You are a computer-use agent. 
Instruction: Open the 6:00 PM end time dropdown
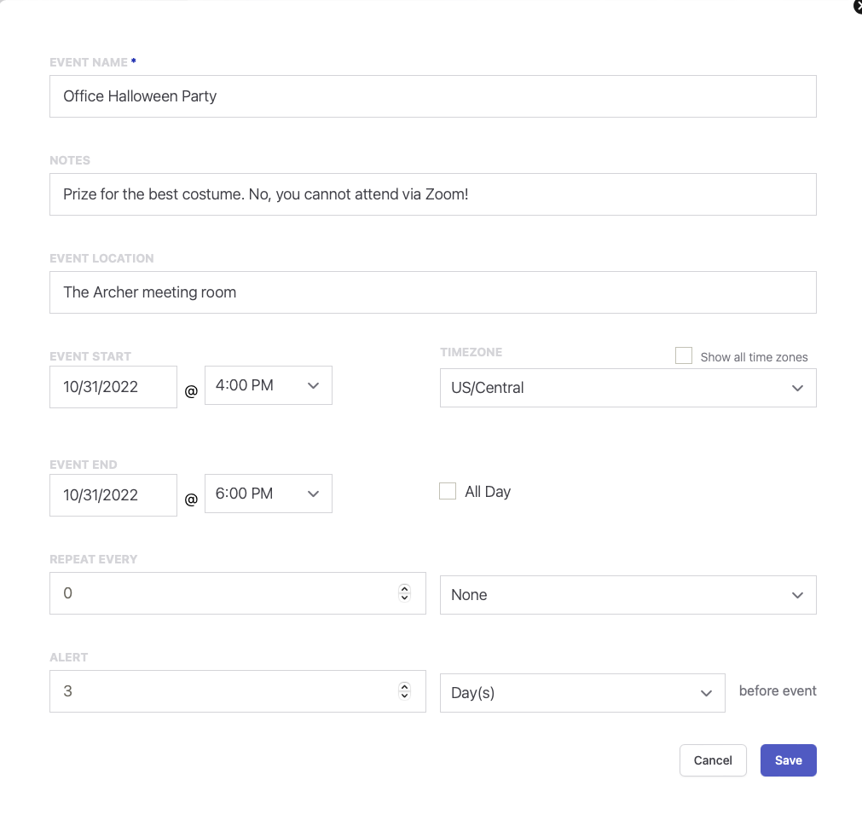click(268, 494)
